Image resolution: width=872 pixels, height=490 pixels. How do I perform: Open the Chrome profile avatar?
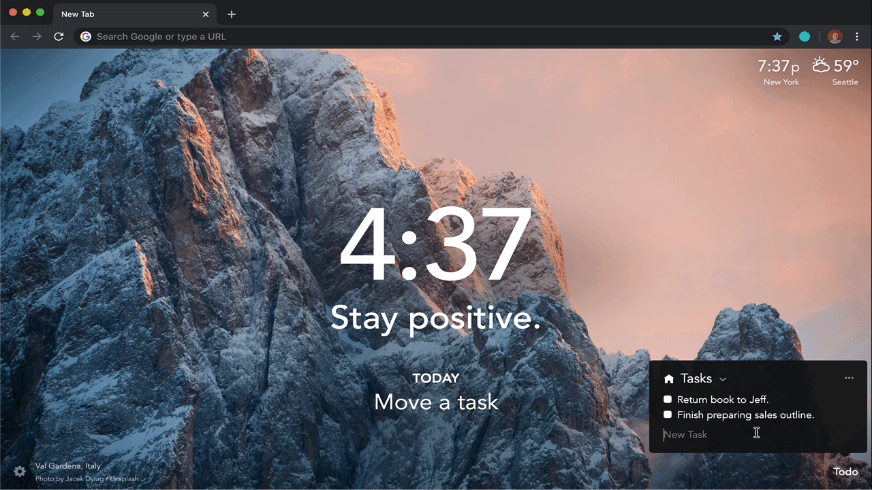pos(835,37)
